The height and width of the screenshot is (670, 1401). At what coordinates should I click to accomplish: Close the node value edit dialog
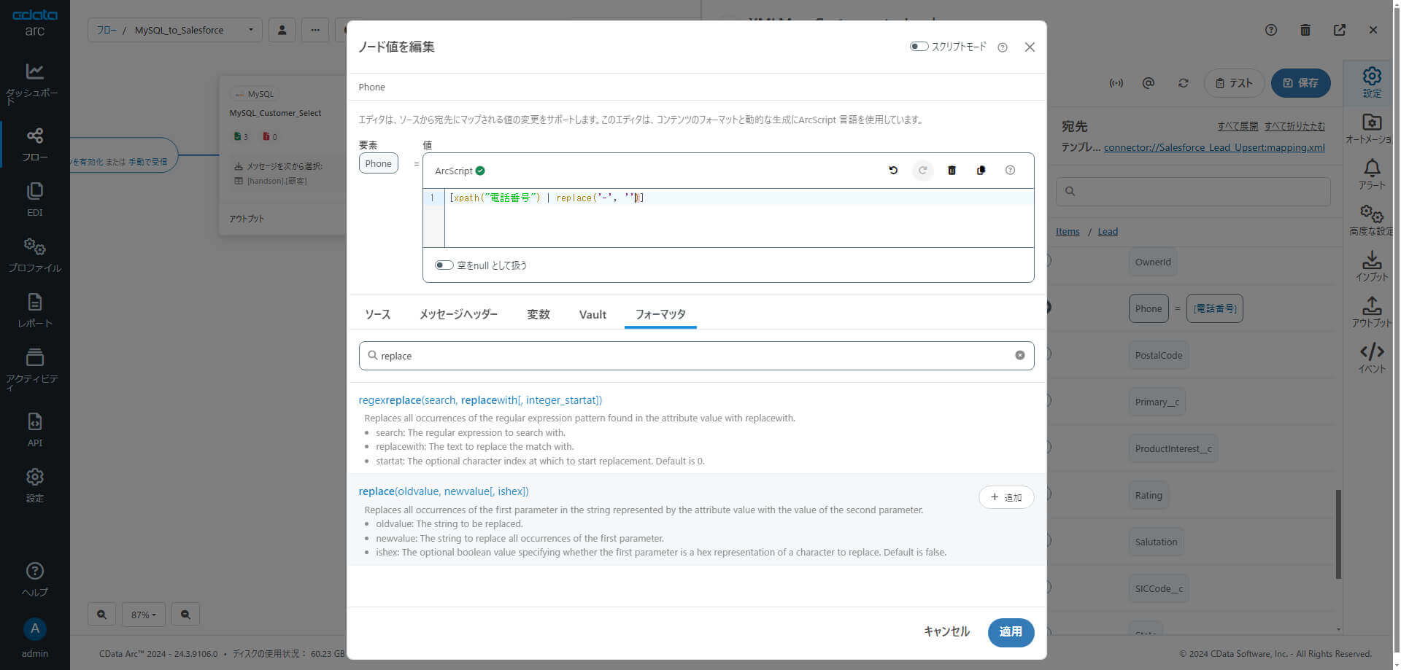click(1030, 47)
